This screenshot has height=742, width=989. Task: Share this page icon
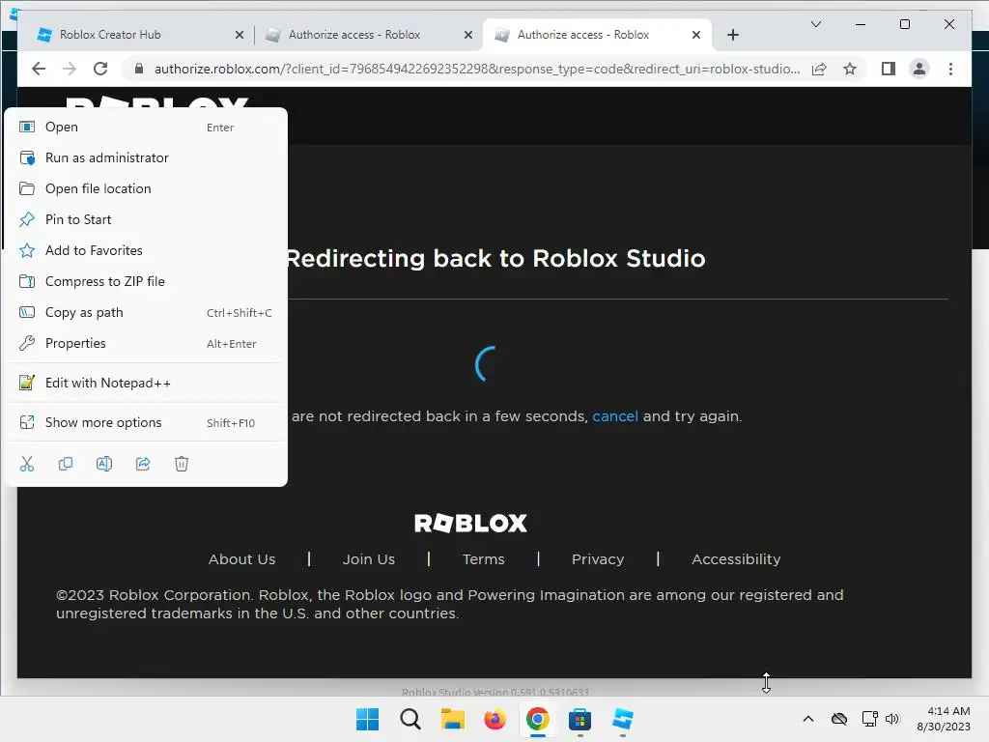[819, 69]
